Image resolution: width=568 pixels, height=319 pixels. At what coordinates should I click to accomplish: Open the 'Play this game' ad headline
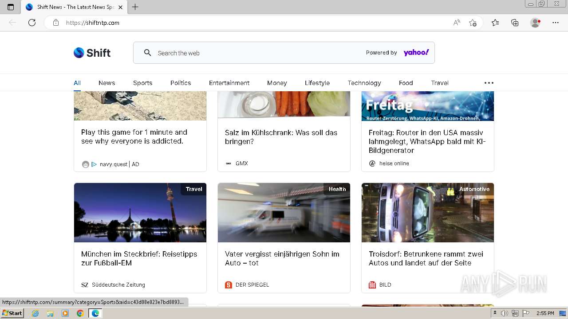pyautogui.click(x=134, y=136)
